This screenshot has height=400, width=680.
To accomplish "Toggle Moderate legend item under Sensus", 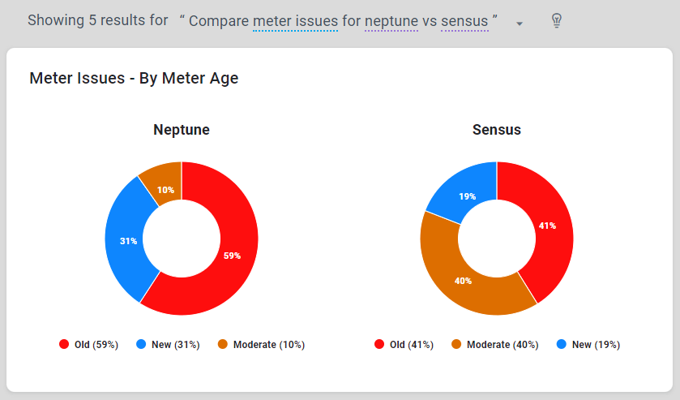I will (495, 345).
